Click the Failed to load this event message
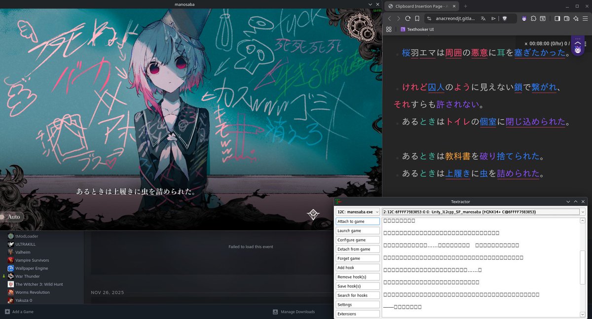This screenshot has width=592, height=319. tap(251, 247)
